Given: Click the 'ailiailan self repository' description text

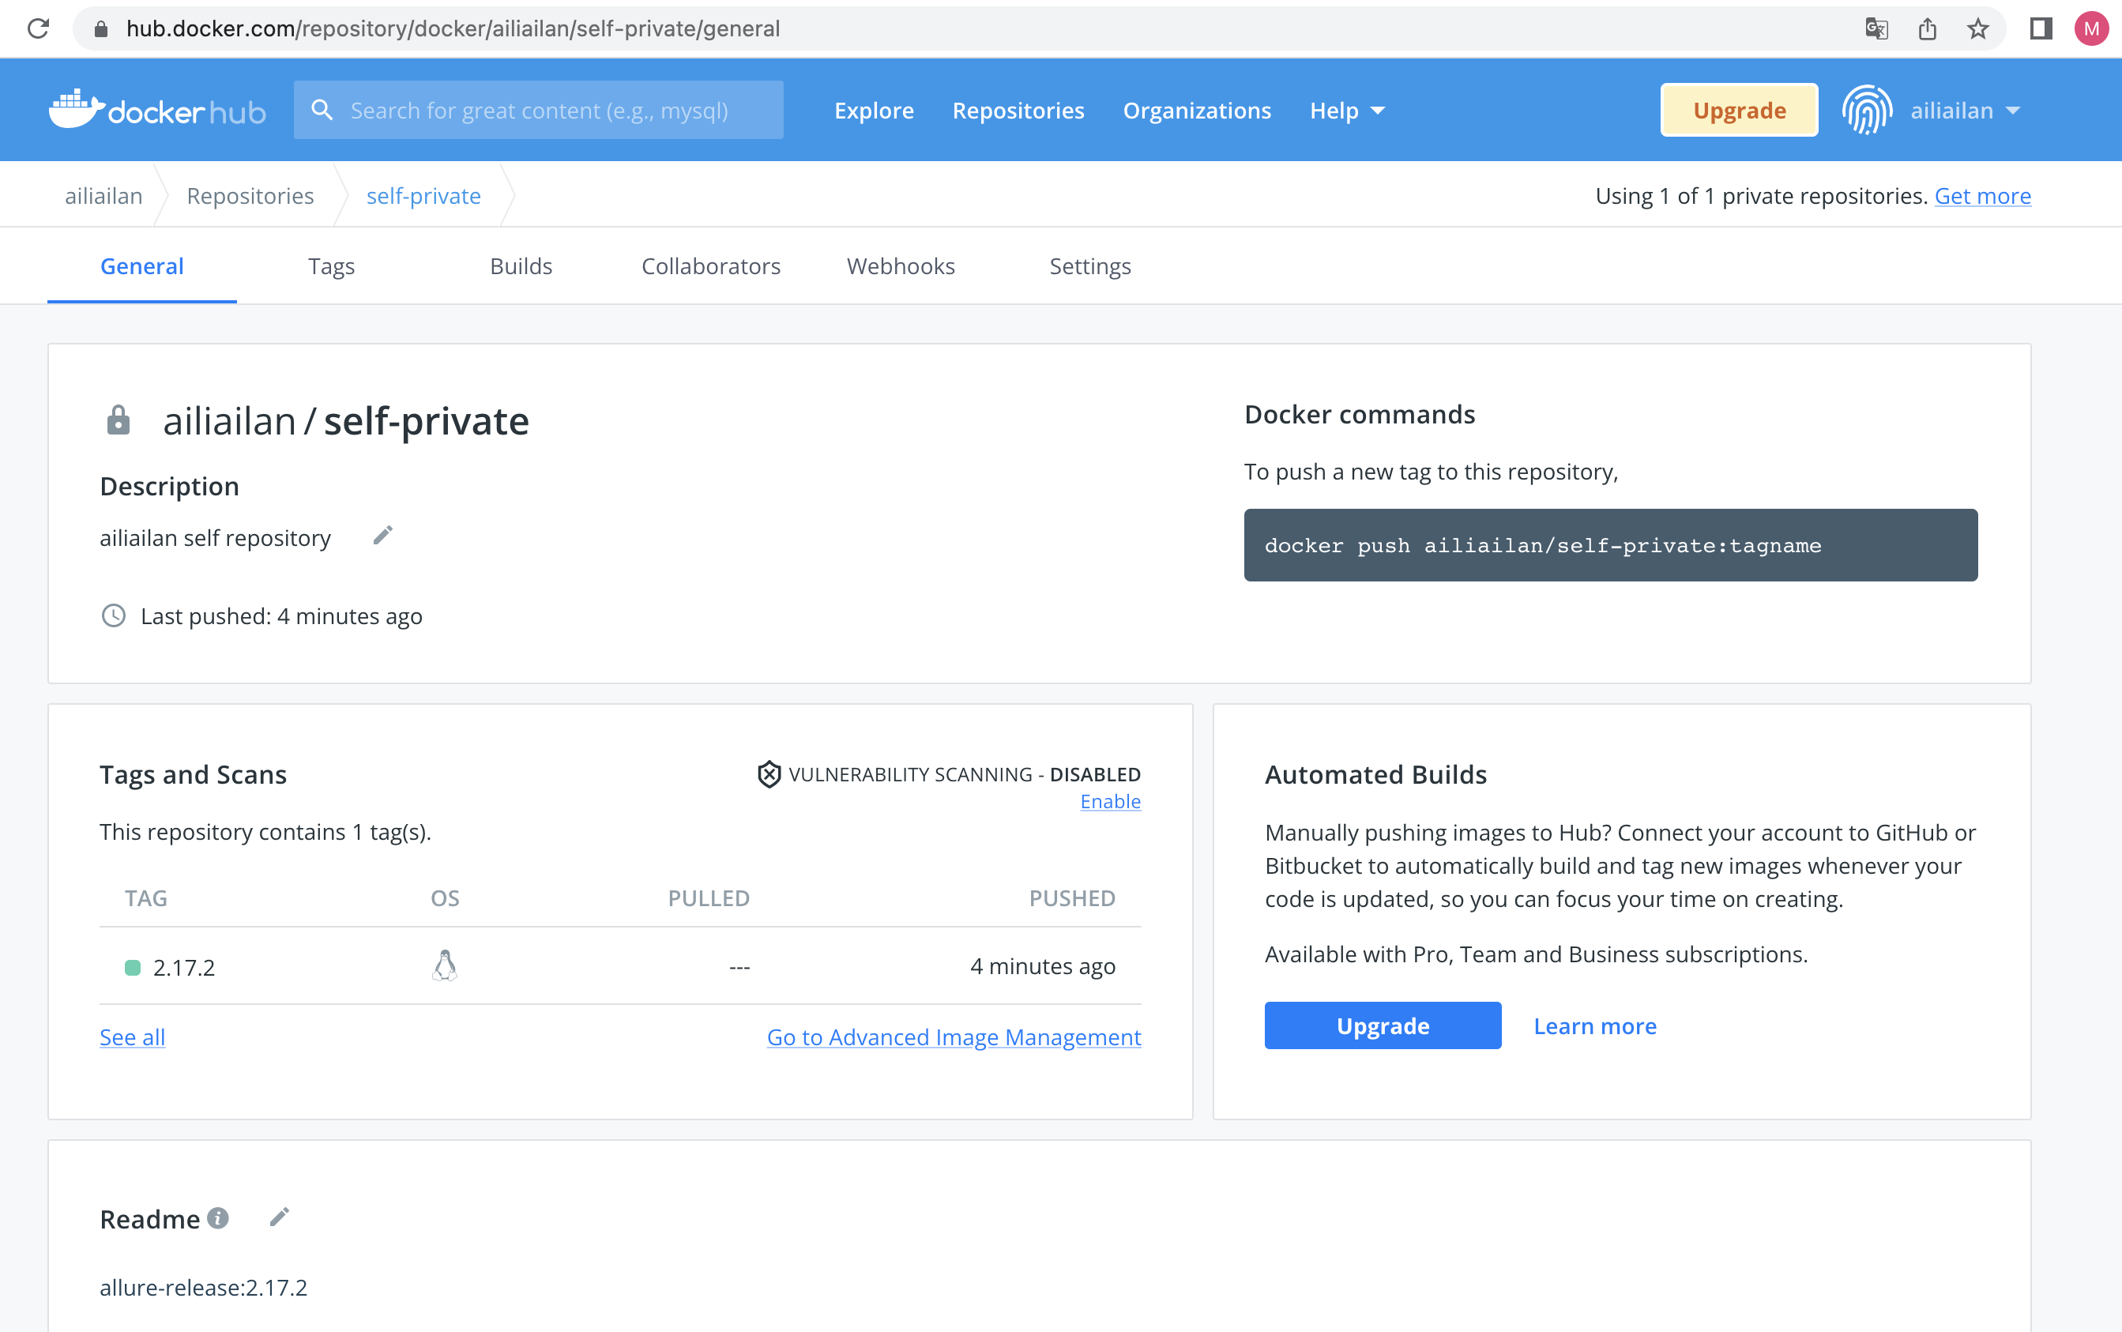Looking at the screenshot, I should tap(215, 537).
